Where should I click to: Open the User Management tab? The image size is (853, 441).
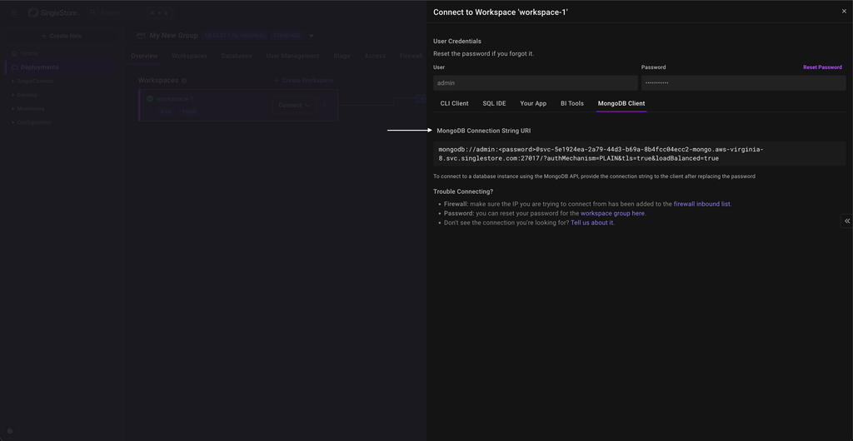click(292, 56)
